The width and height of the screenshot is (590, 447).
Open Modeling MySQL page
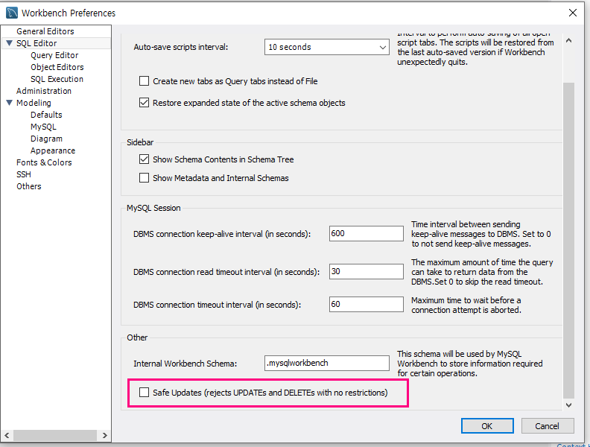coord(43,127)
